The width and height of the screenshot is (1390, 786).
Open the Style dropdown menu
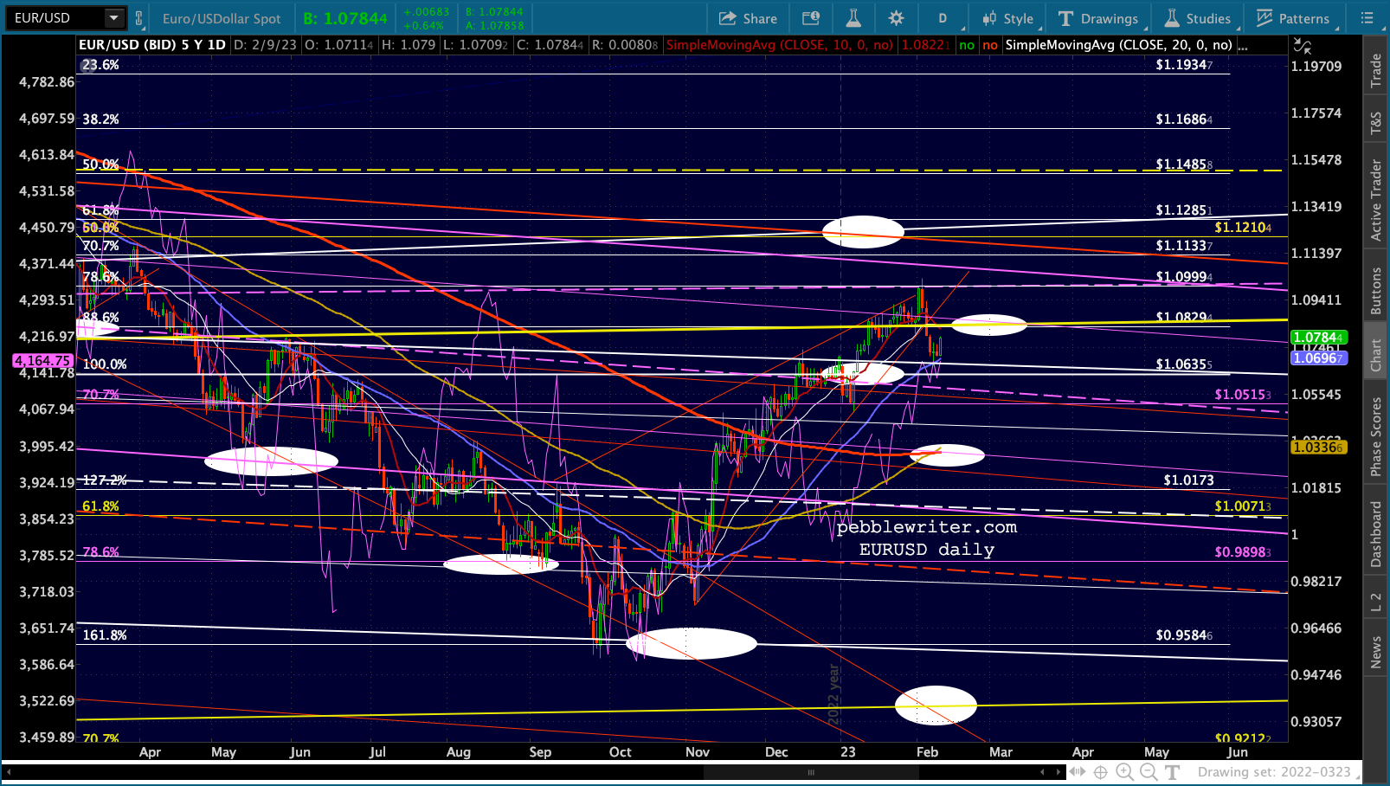tap(1008, 18)
